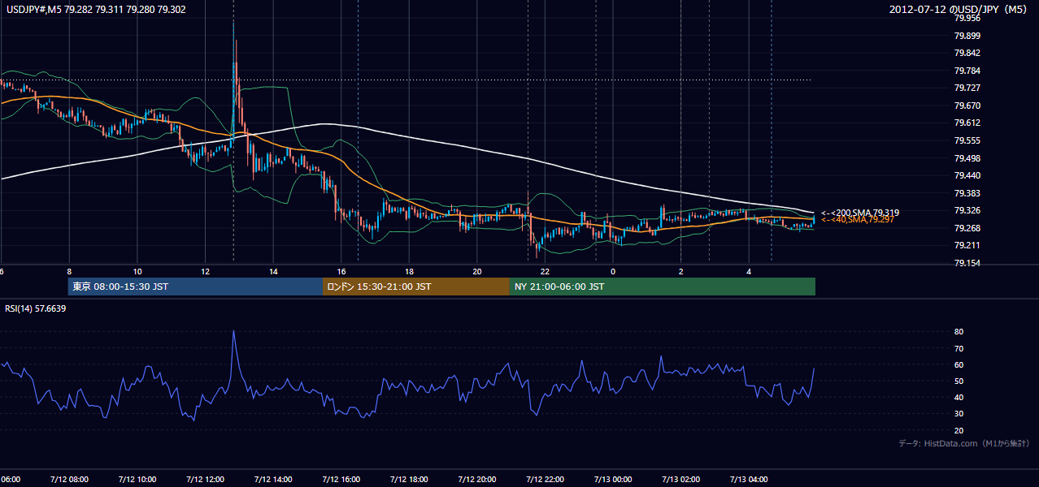This screenshot has width=1039, height=487.
Task: Click RSI scale value 30
Action: coord(959,414)
